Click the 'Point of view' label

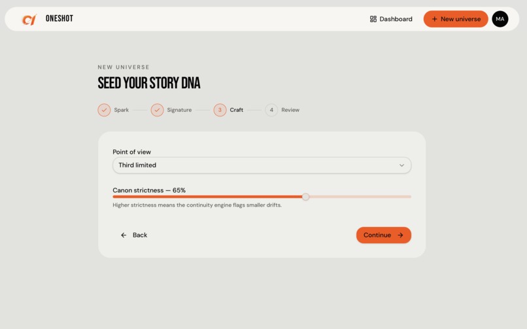[132, 152]
